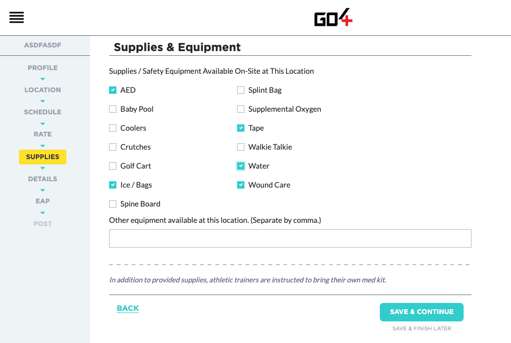Tick the Coolers checkbox
This screenshot has height=343, width=511.
113,128
